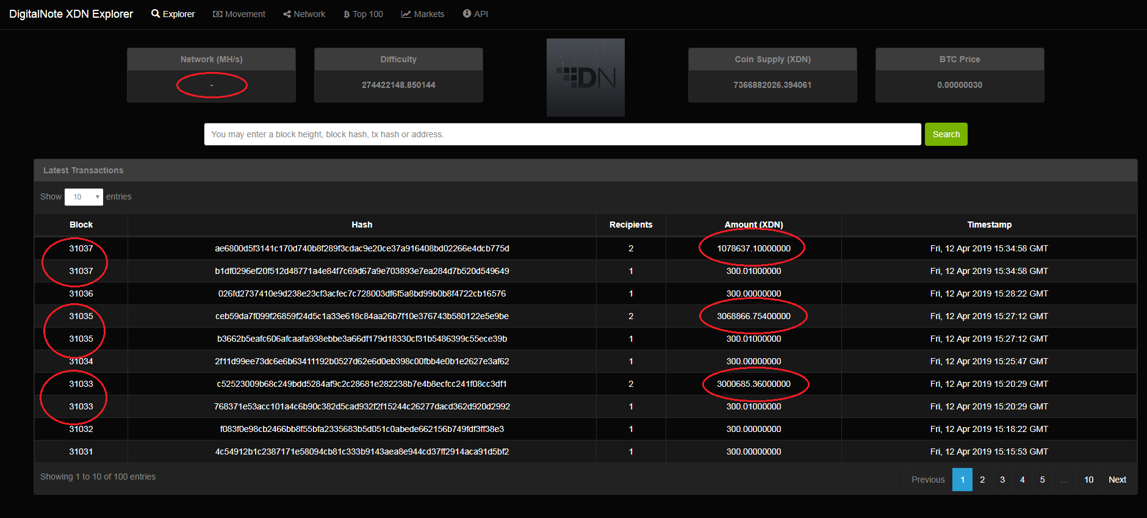Screen dimensions: 1147x518
Task: Sort table by the Timestamp column header
Action: pyautogui.click(x=989, y=225)
